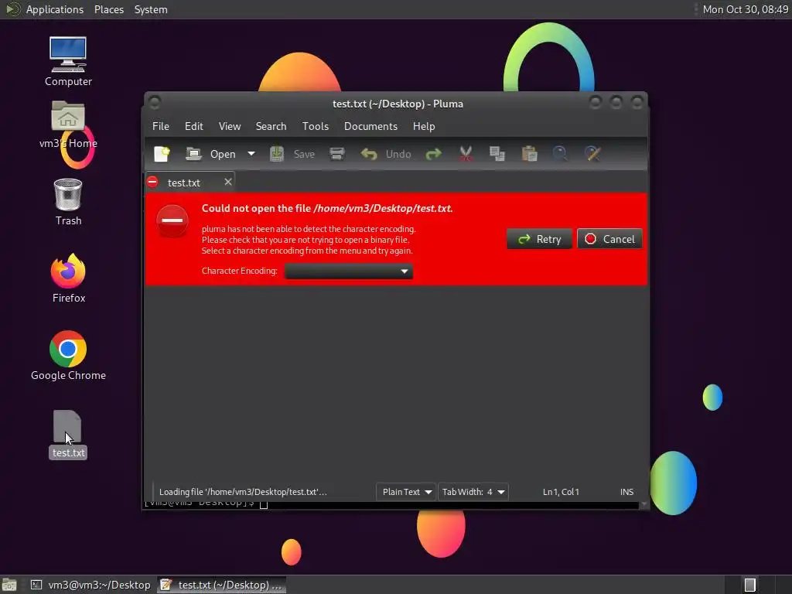Click test.txt Pluma taskbar entry
The image size is (792, 594).
[x=221, y=585]
